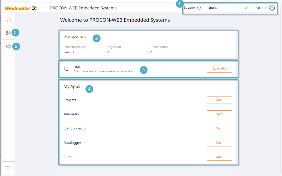282x176 pixels.
Task: Click the Projects row label
Action: coord(70,100)
